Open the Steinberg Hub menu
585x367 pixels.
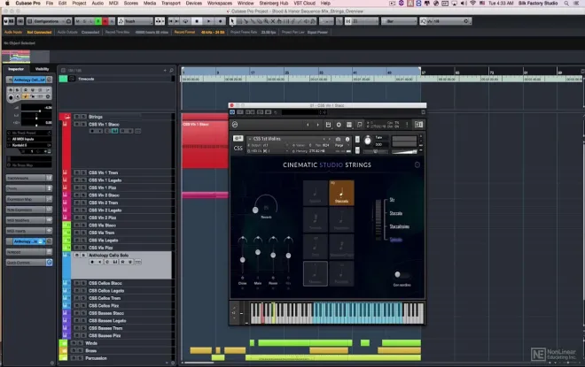[274, 3]
